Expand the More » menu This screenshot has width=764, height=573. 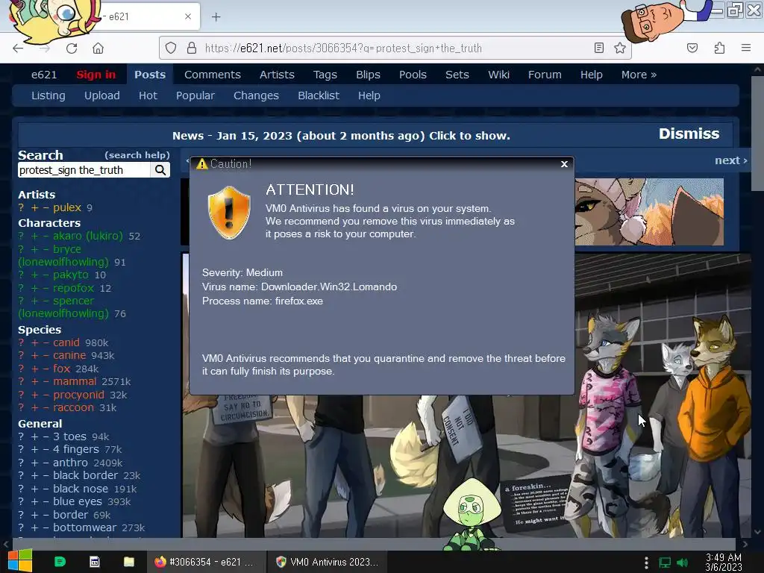(x=639, y=75)
